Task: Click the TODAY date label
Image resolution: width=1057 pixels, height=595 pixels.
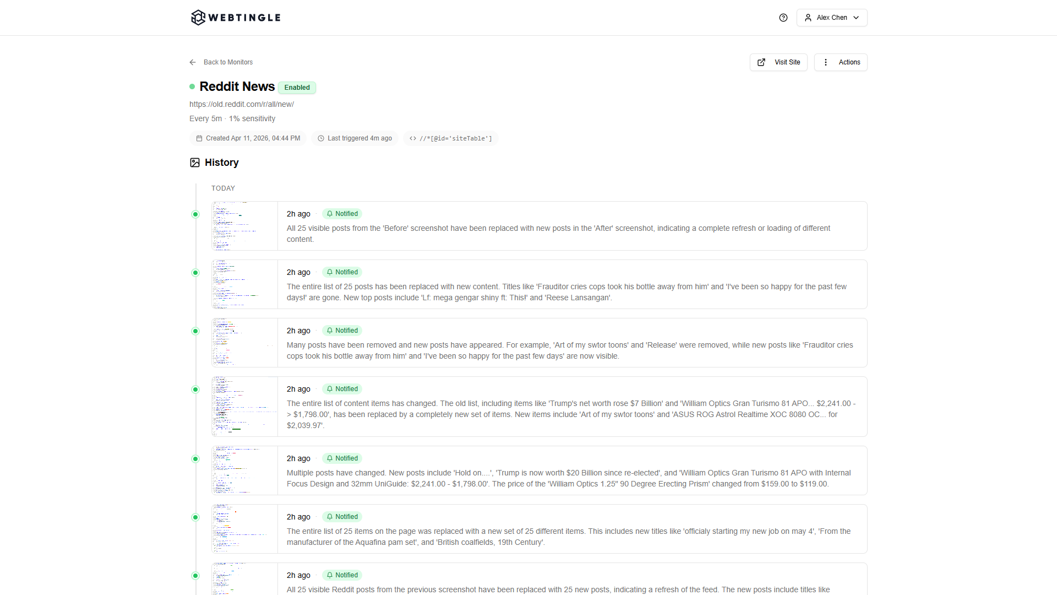Action: pos(223,188)
